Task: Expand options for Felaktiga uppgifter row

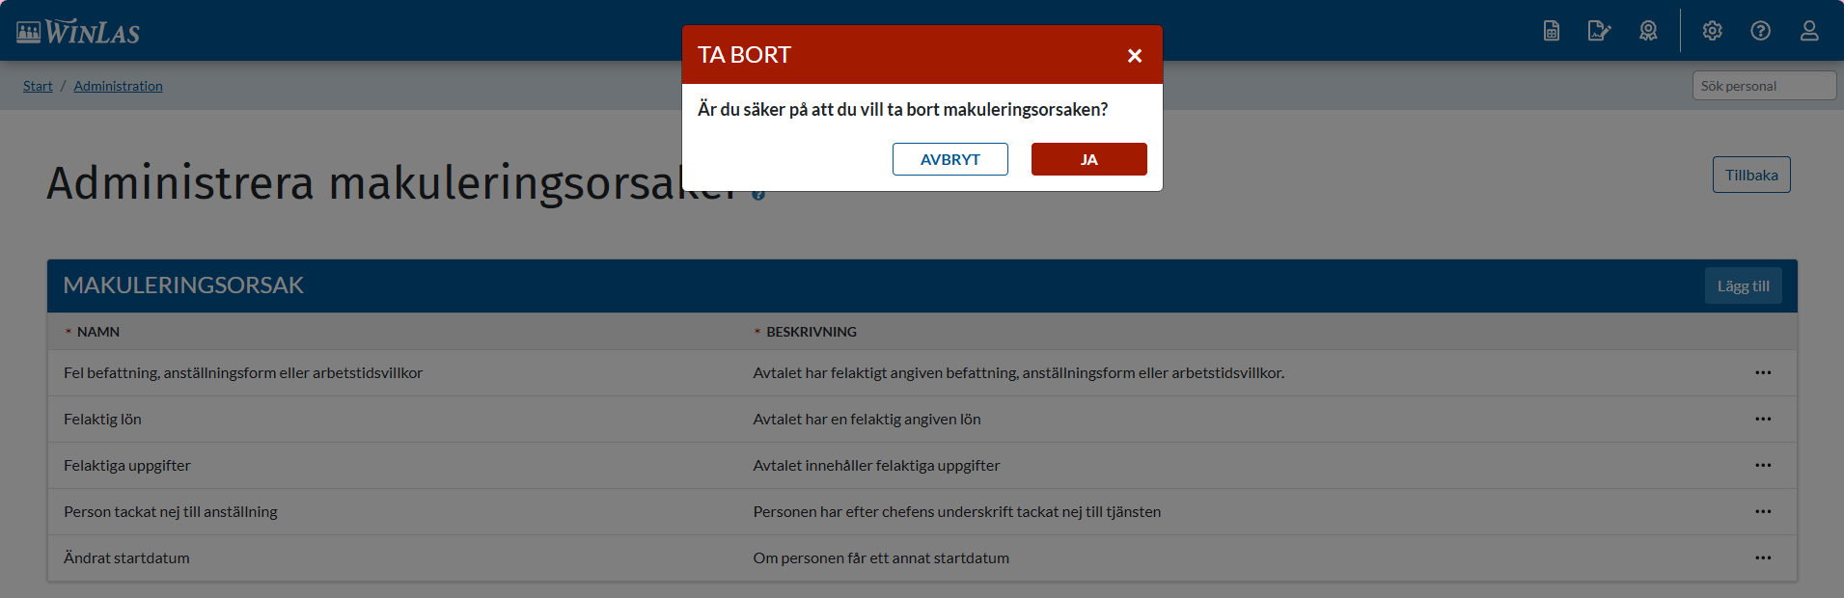Action: 1763,465
